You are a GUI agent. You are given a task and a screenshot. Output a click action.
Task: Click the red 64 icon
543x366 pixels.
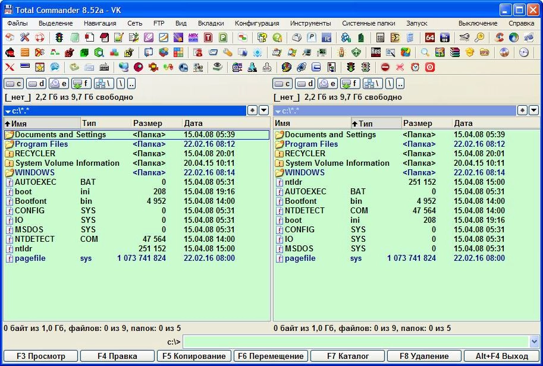coord(430,37)
